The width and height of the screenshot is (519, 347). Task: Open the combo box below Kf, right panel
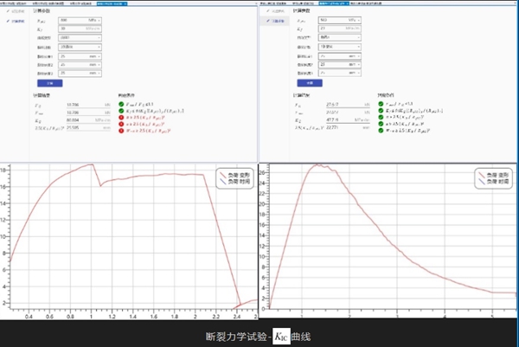click(340, 37)
